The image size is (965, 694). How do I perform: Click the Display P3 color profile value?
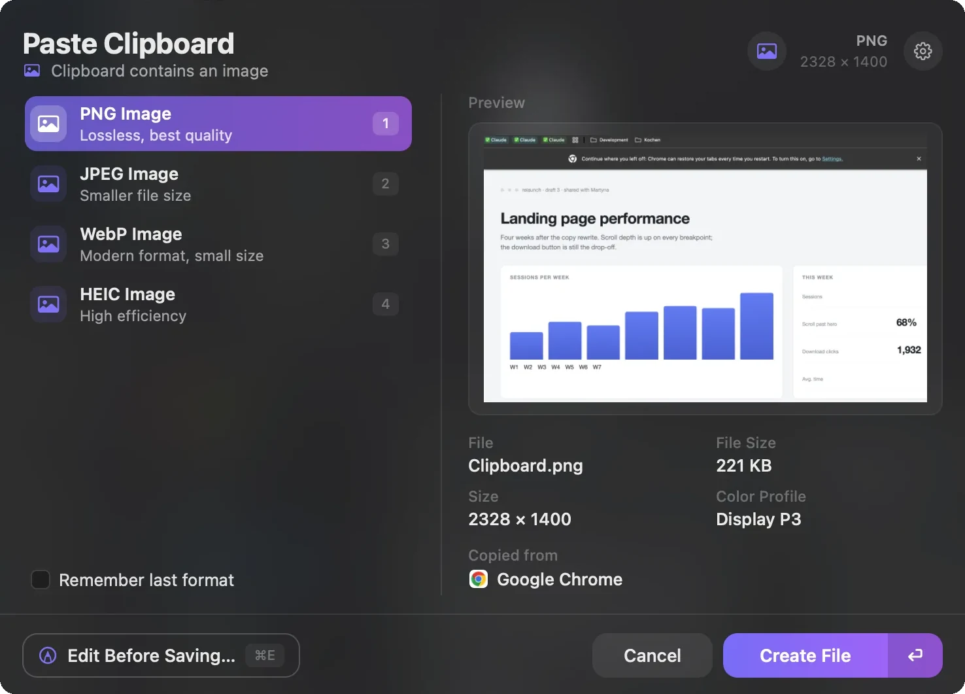(758, 519)
